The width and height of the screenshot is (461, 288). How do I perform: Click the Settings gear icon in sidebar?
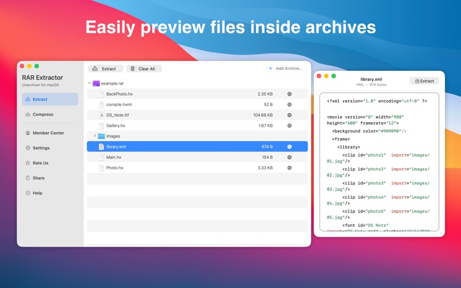coord(28,148)
